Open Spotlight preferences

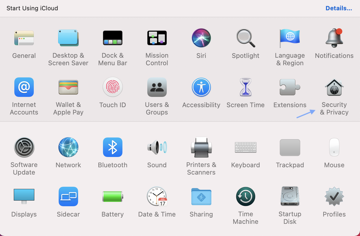[x=246, y=38]
